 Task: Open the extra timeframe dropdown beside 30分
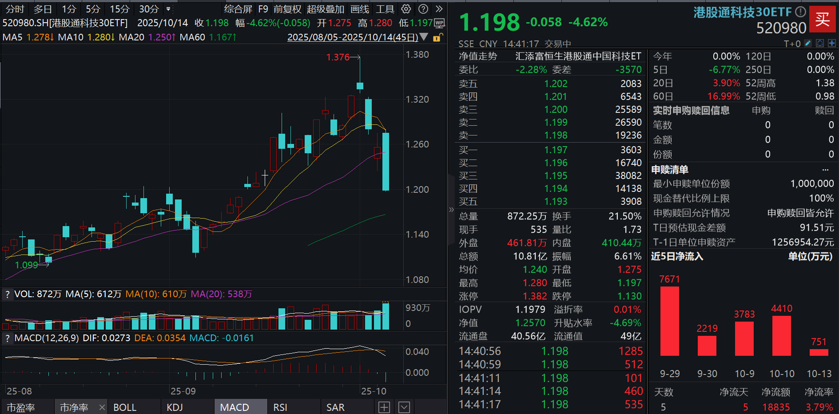pyautogui.click(x=169, y=9)
